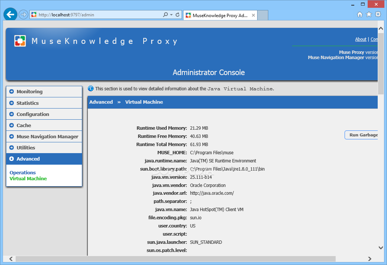Click the browser Back arrow button

tap(10, 14)
